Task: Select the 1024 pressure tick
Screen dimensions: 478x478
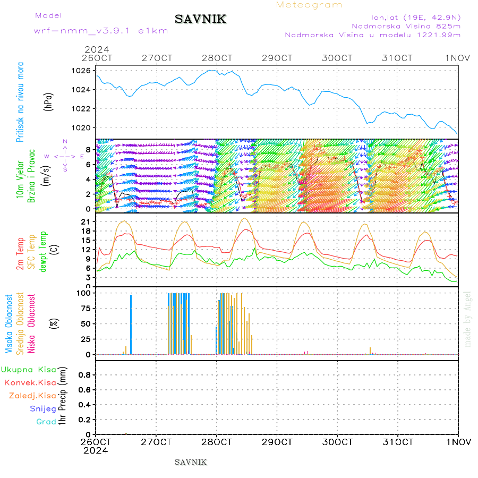Action: [81, 90]
